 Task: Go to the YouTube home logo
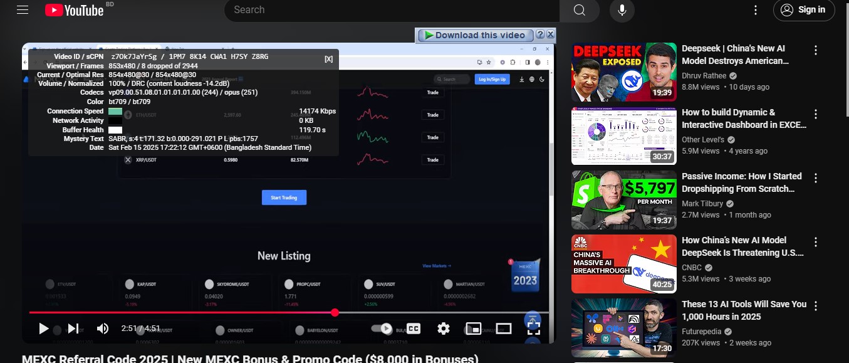[74, 10]
